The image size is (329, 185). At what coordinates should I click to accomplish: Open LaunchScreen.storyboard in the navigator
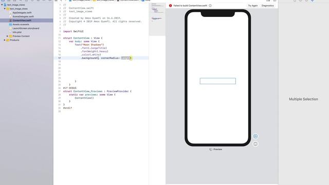pos(26,28)
